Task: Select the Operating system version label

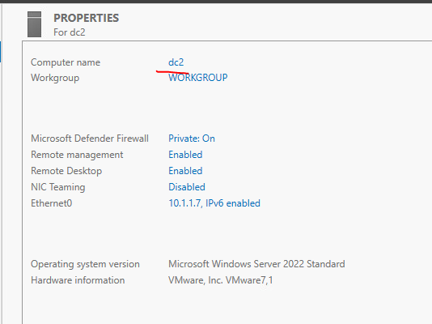Action: (x=86, y=264)
